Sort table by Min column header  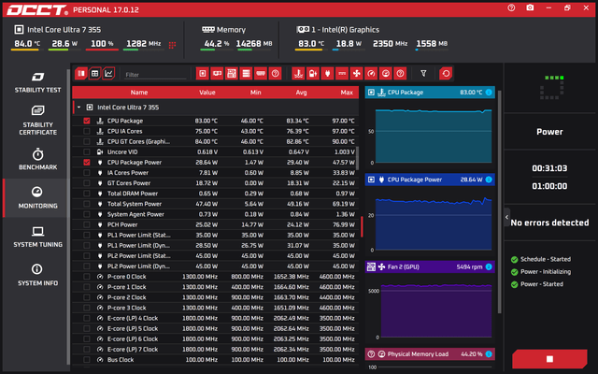tap(255, 93)
